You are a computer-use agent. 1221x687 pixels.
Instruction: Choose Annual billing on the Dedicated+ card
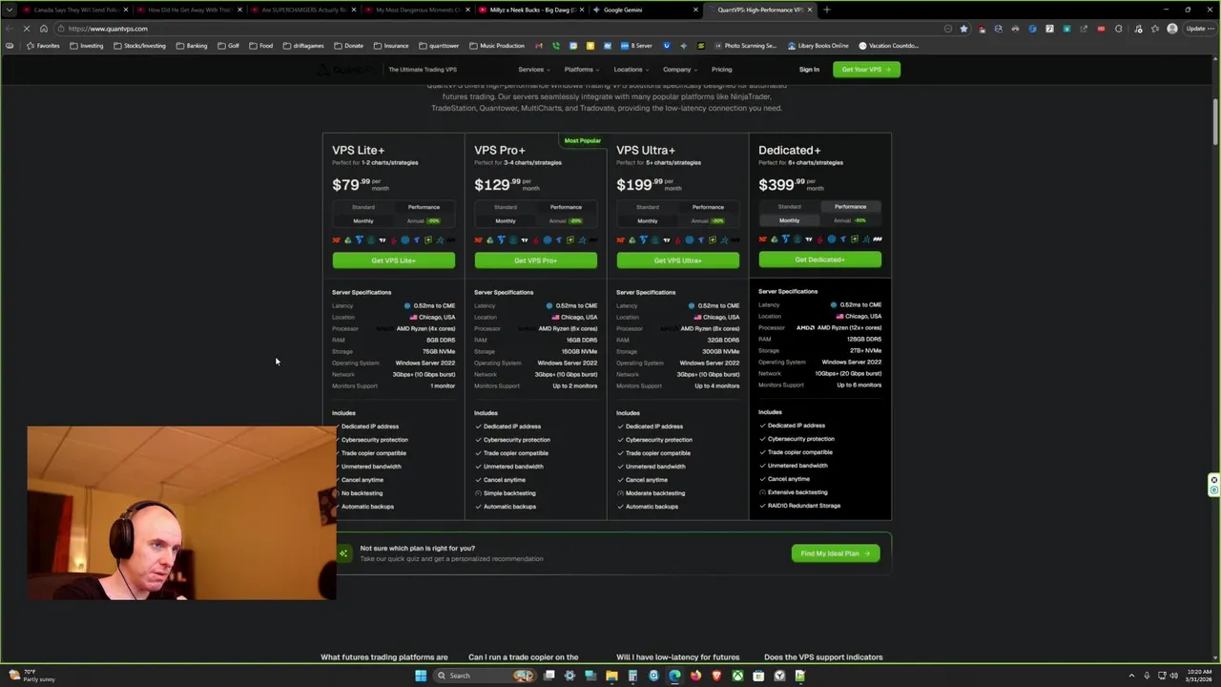coord(850,220)
